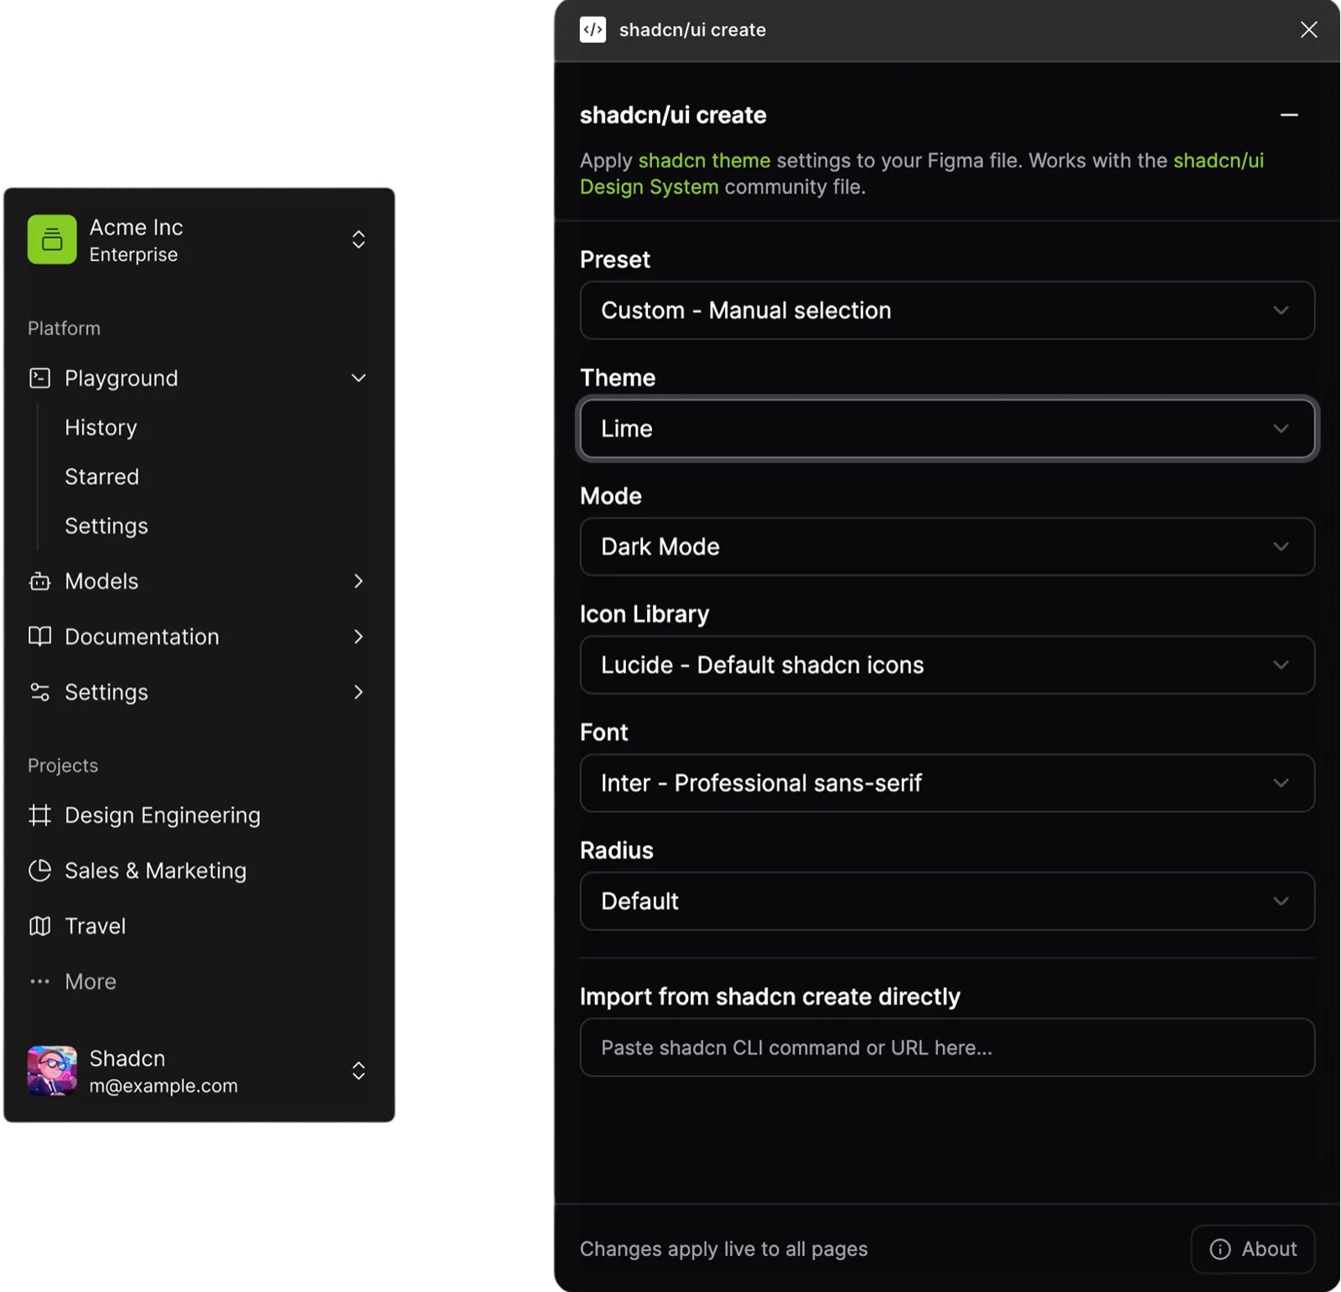Select Settings under Playground
1341x1292 pixels.
106,526
